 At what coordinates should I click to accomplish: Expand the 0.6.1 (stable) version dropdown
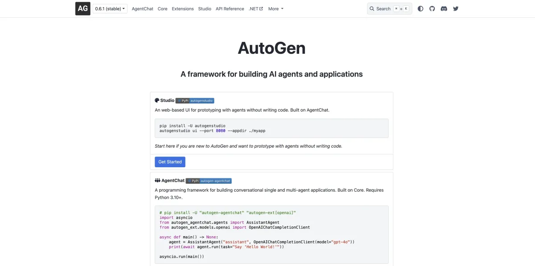click(x=110, y=8)
